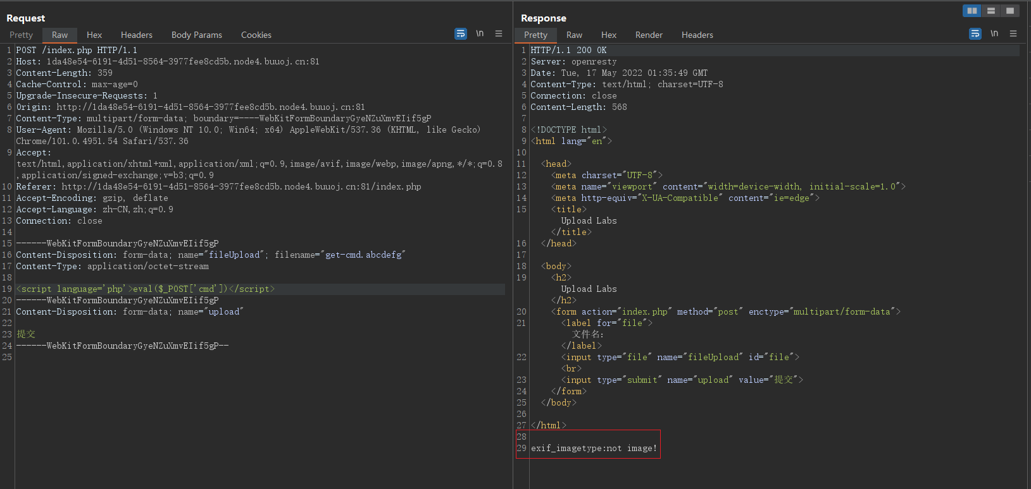Click the label for="file" line

point(607,323)
